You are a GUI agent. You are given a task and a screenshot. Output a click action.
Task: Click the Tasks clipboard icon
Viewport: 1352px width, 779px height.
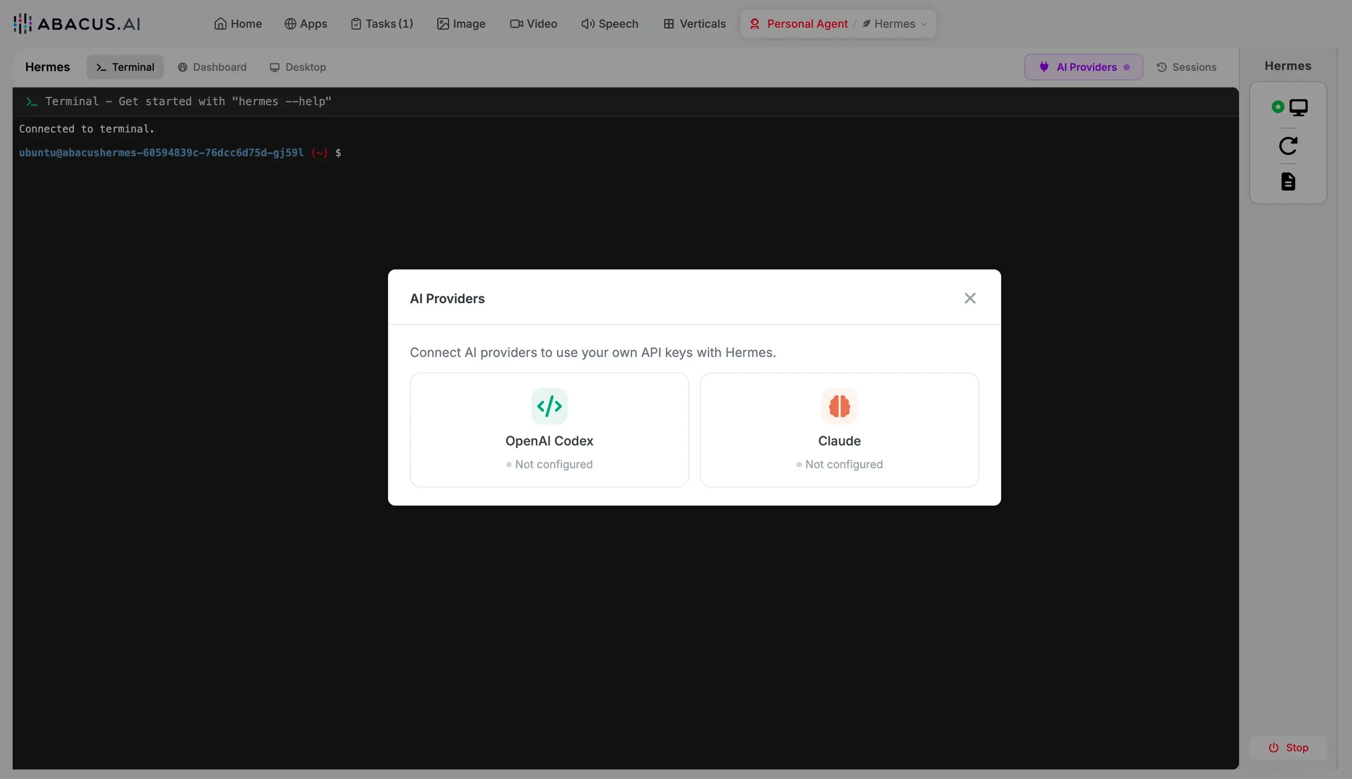click(x=356, y=24)
